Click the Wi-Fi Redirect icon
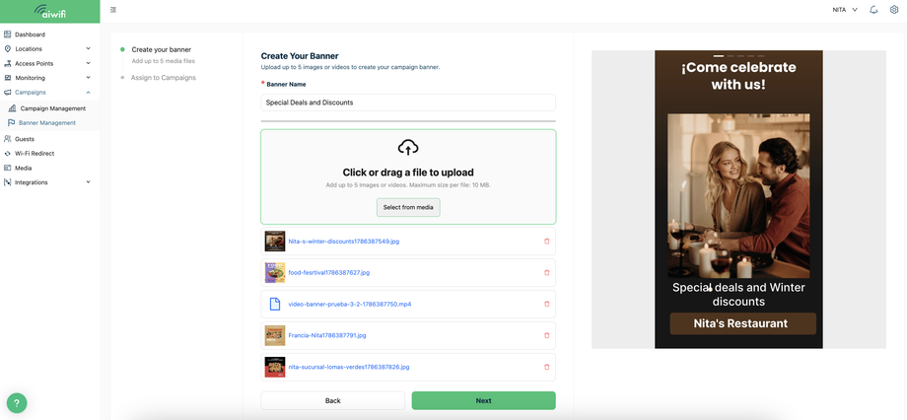 coord(8,153)
